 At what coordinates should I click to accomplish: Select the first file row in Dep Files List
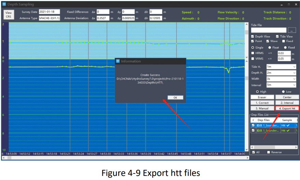[268, 125]
